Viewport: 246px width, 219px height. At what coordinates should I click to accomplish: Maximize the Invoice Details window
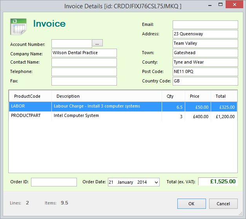pyautogui.click(x=220, y=5)
